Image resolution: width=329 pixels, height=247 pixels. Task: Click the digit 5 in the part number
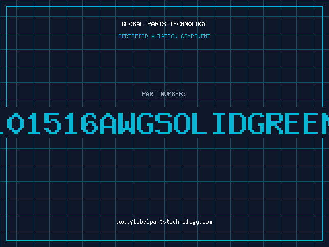[x=52, y=123]
